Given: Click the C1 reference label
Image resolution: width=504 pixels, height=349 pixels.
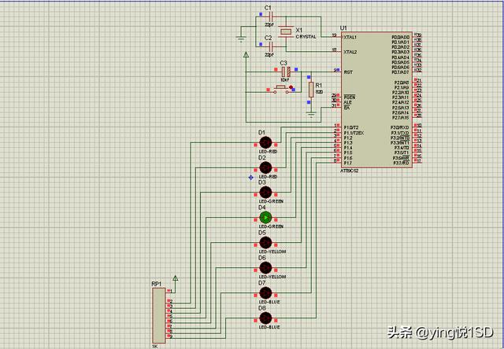Looking at the screenshot, I should click(x=268, y=8).
